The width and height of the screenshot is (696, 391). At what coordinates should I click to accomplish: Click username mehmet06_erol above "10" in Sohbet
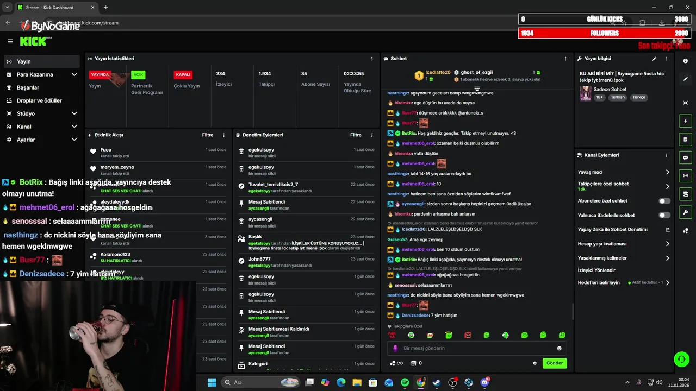coord(418,184)
